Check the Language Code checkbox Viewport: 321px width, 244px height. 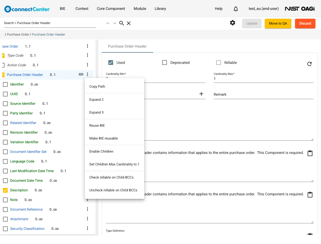(5, 161)
